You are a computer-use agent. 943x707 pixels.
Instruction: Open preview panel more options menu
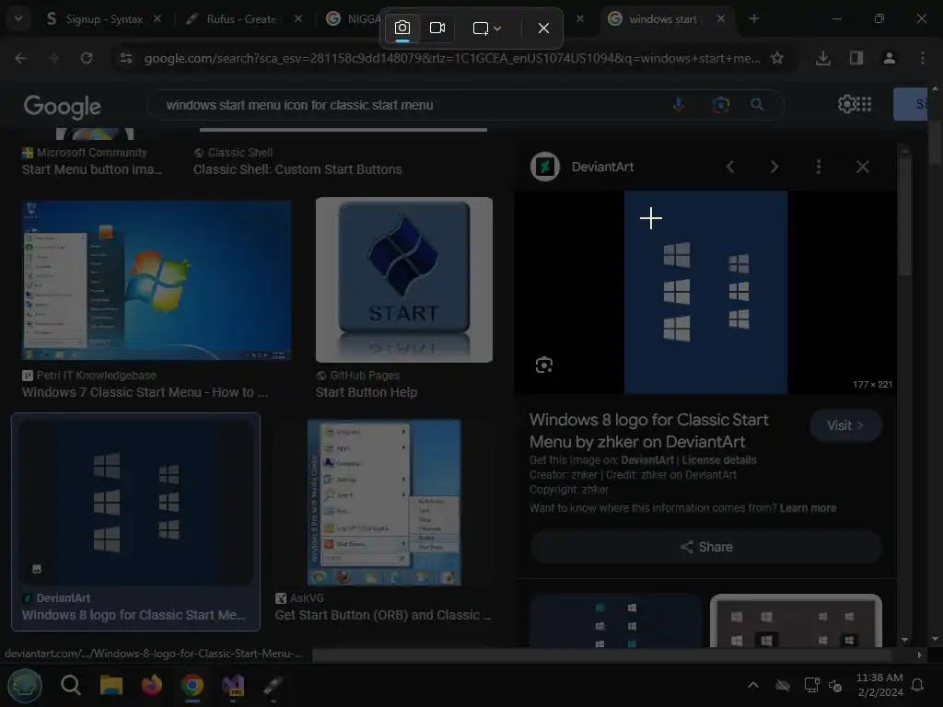(x=818, y=167)
